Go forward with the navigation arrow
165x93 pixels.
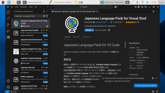click(x=51, y=7)
